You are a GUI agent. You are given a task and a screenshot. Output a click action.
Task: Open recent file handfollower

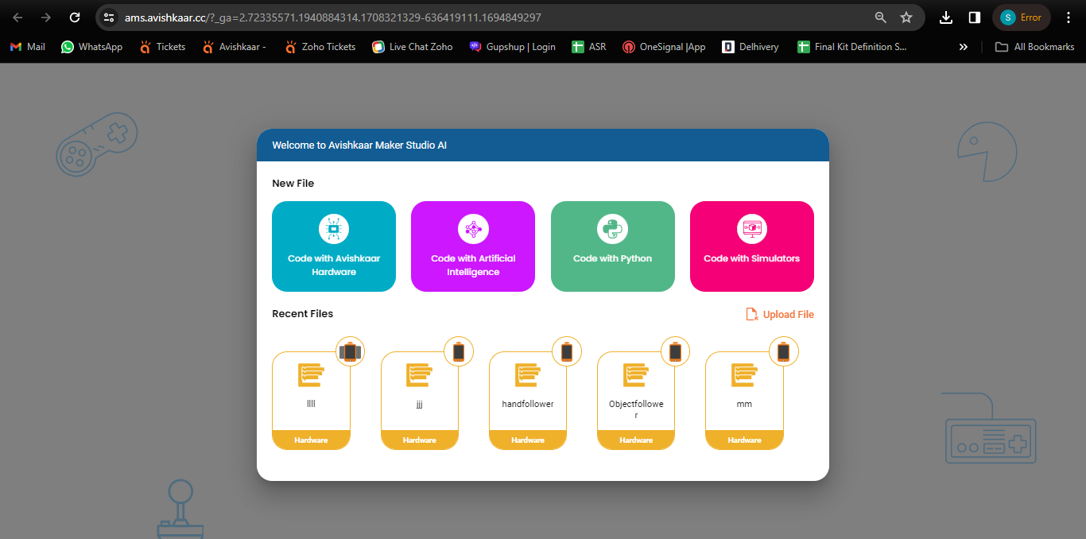coord(528,401)
